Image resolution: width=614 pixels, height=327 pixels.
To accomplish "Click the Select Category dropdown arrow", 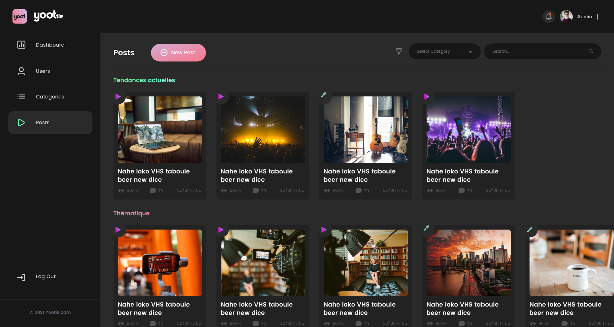I will pyautogui.click(x=470, y=52).
